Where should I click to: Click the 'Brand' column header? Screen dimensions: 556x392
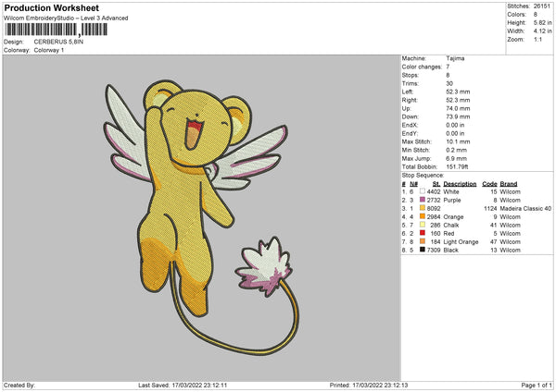509,184
